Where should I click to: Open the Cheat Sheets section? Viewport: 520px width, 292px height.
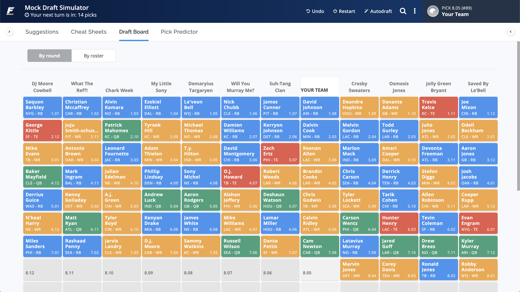(x=88, y=32)
